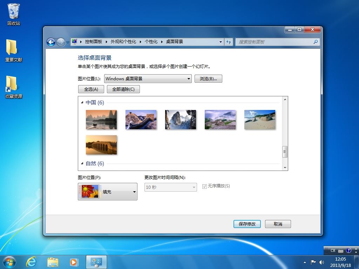This screenshot has height=269, width=359.
Task: Maximize the control panel window
Action: point(299,29)
